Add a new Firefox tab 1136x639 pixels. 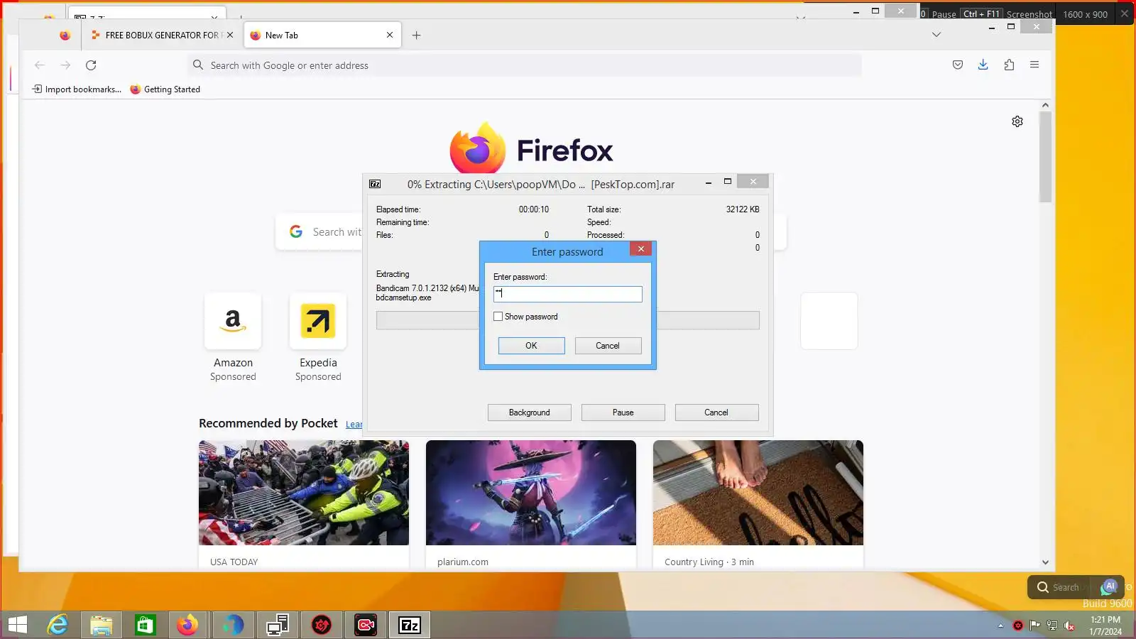pyautogui.click(x=417, y=35)
